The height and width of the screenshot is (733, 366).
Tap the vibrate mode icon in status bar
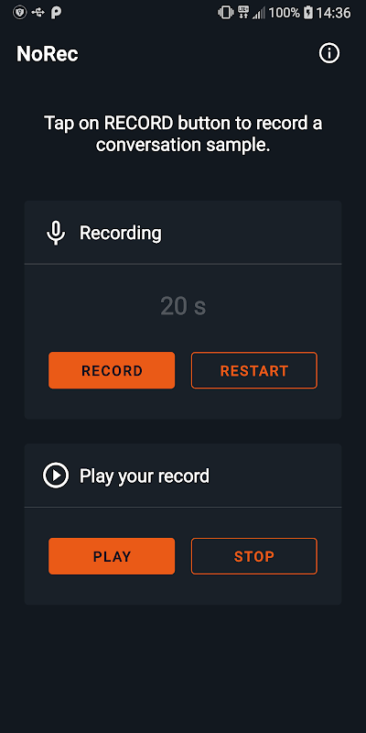226,13
